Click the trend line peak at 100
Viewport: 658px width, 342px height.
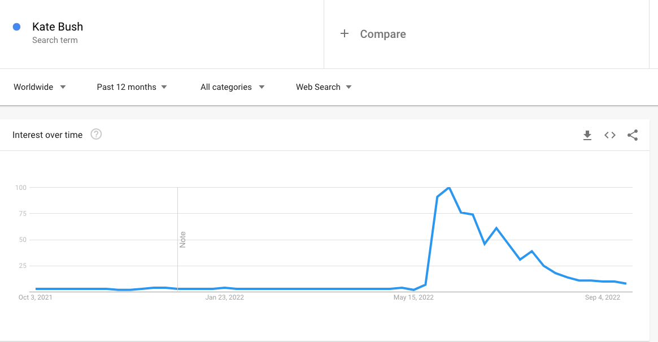click(x=449, y=187)
